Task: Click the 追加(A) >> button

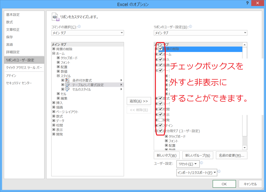Action: pyautogui.click(x=139, y=101)
